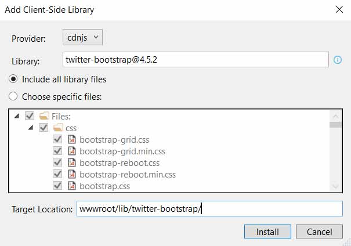Click the css folder icon
This screenshot has height=246, width=351.
[x=58, y=128]
